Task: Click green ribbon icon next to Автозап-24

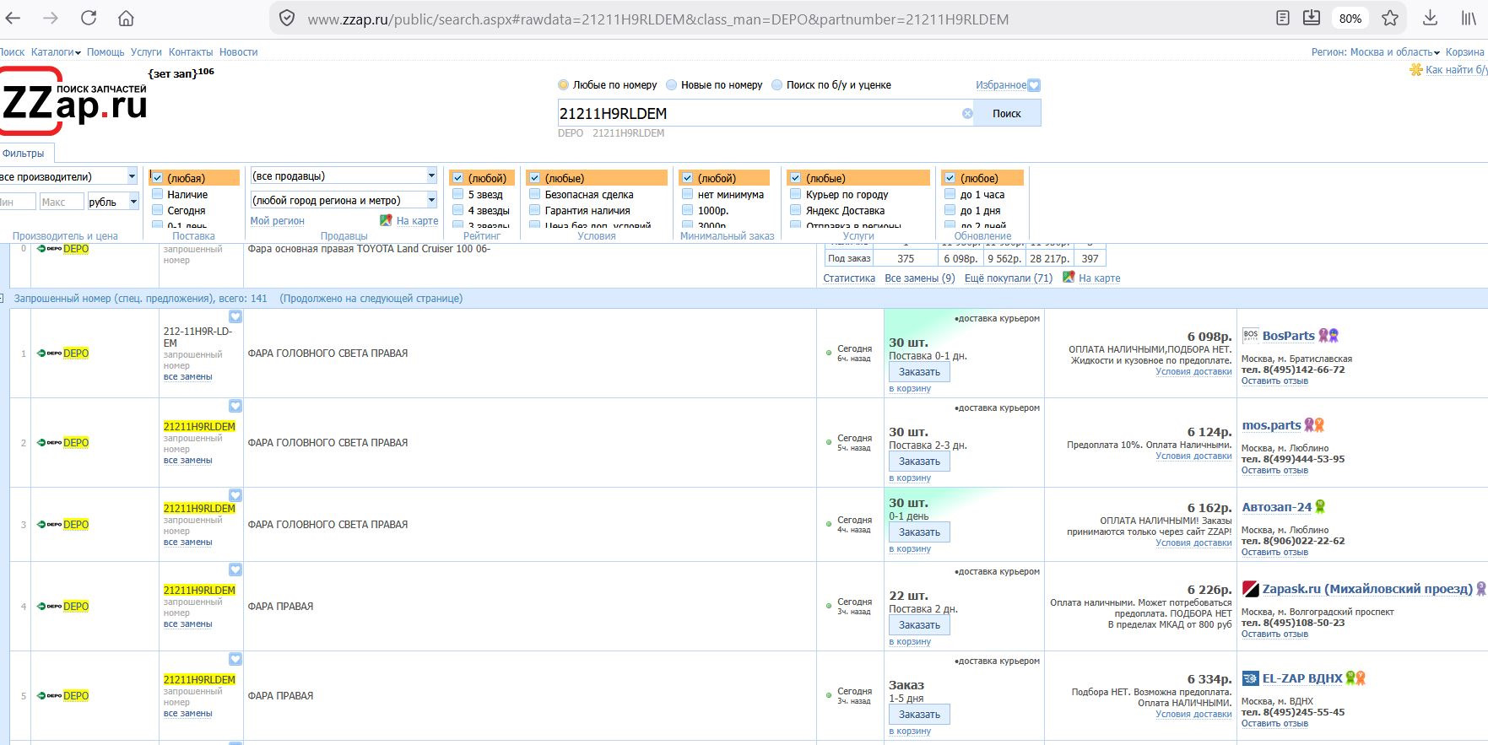Action: [x=1320, y=507]
